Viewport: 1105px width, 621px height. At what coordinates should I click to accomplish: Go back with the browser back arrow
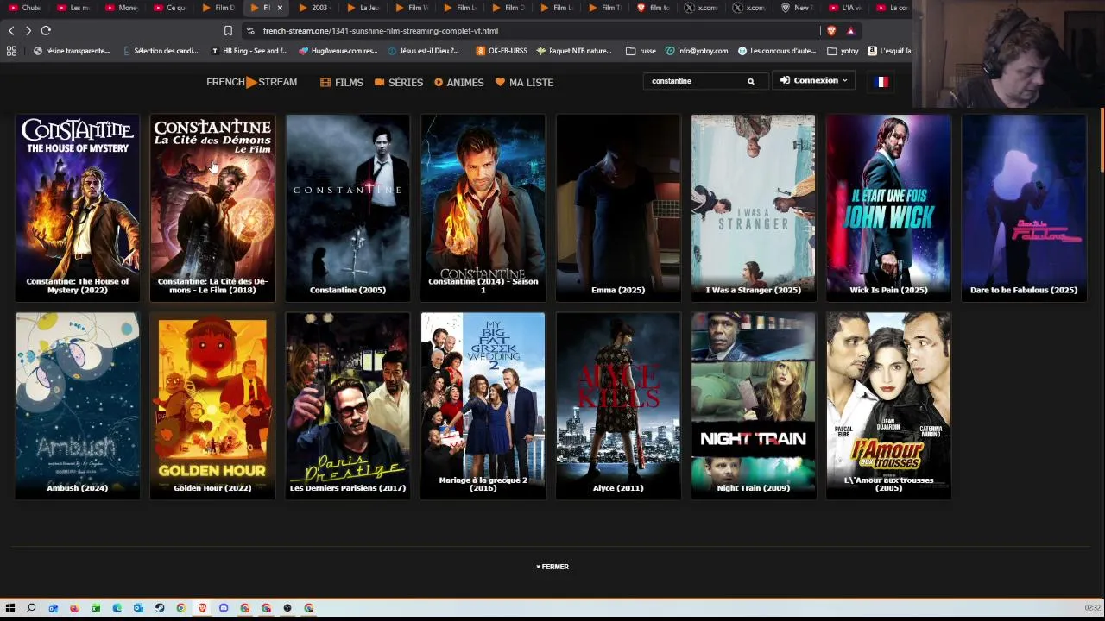11,31
